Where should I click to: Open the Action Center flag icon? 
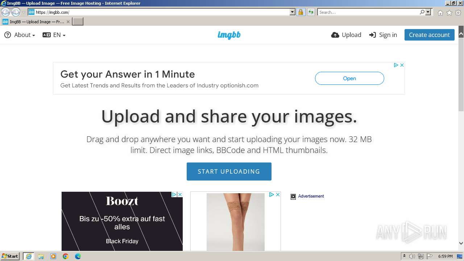(430, 256)
